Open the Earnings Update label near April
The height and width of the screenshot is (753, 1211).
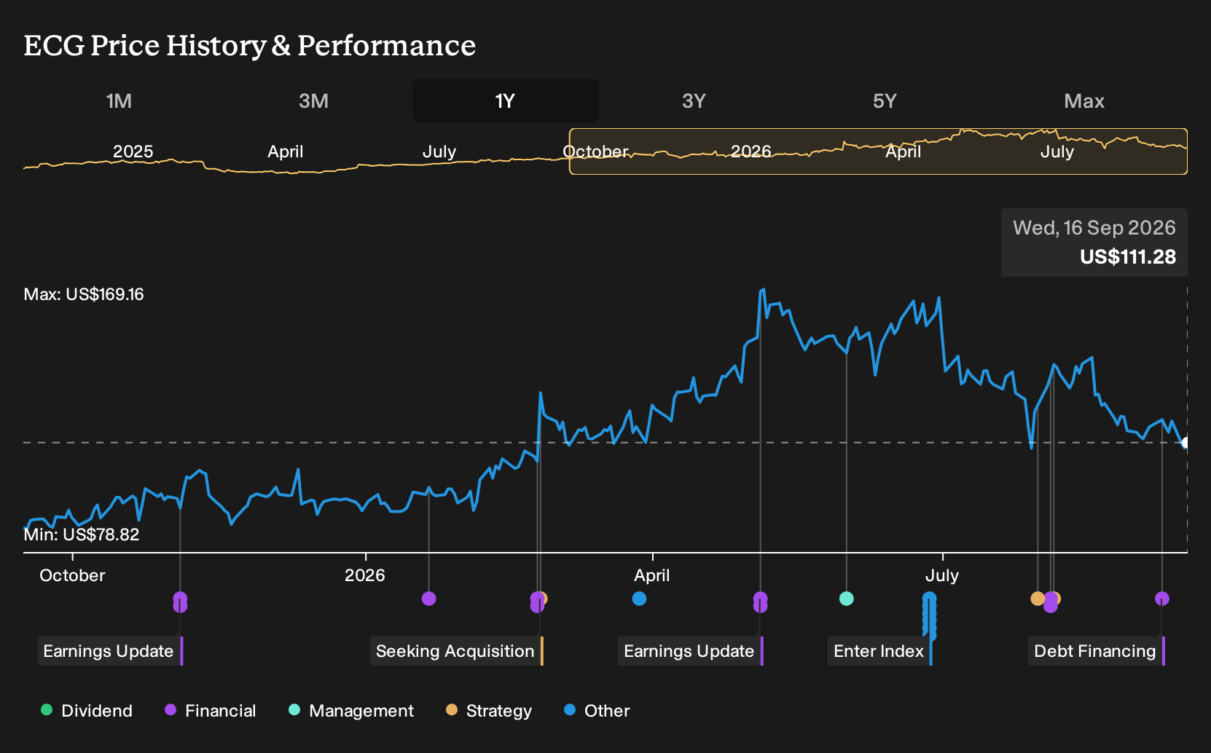689,651
